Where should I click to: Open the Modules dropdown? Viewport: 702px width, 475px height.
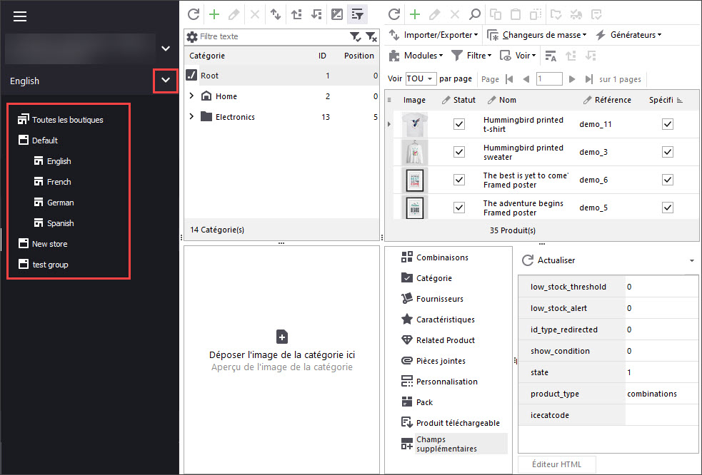tap(416, 56)
